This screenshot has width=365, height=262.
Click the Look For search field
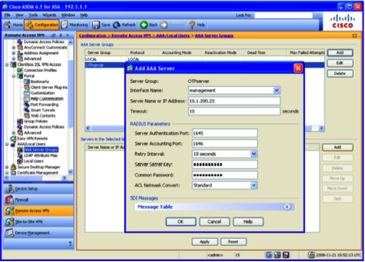pos(284,15)
